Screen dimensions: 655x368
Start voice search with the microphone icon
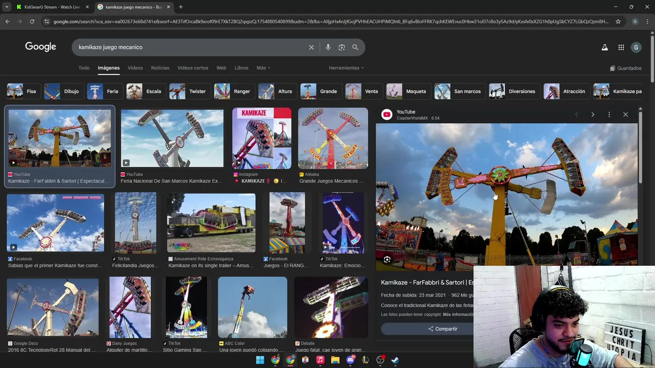point(328,47)
